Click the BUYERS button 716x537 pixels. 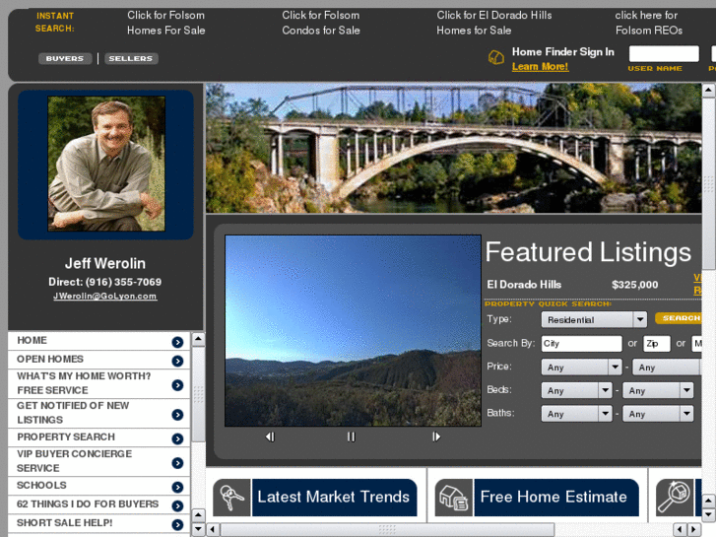click(x=65, y=58)
